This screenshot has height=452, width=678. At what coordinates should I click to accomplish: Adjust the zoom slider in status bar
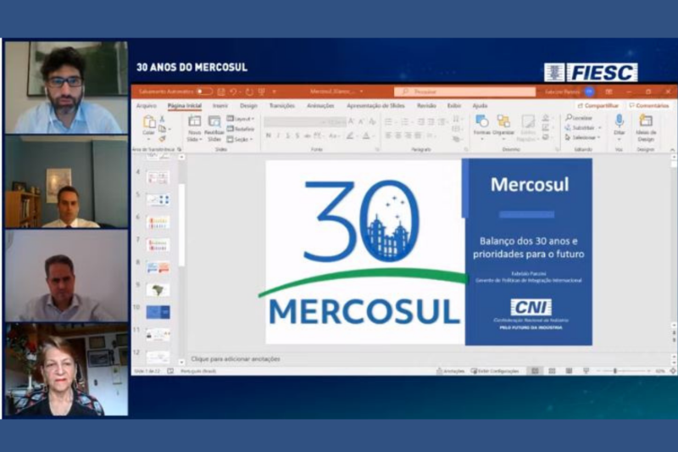[x=616, y=371]
